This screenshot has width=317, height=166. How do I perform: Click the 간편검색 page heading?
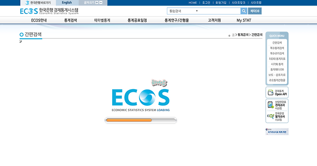click(x=33, y=35)
